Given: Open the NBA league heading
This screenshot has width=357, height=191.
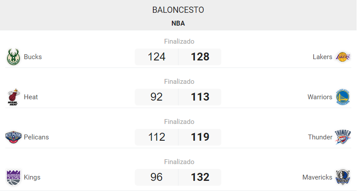Looking at the screenshot, I should 178,23.
